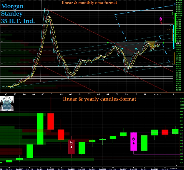Select the green 2004 yearly candle

pos(92,141)
